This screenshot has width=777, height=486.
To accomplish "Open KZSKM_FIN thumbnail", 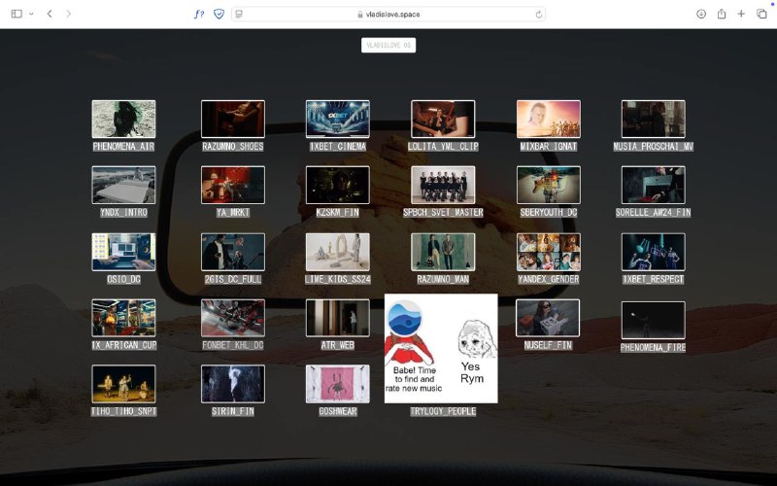I will (x=337, y=185).
